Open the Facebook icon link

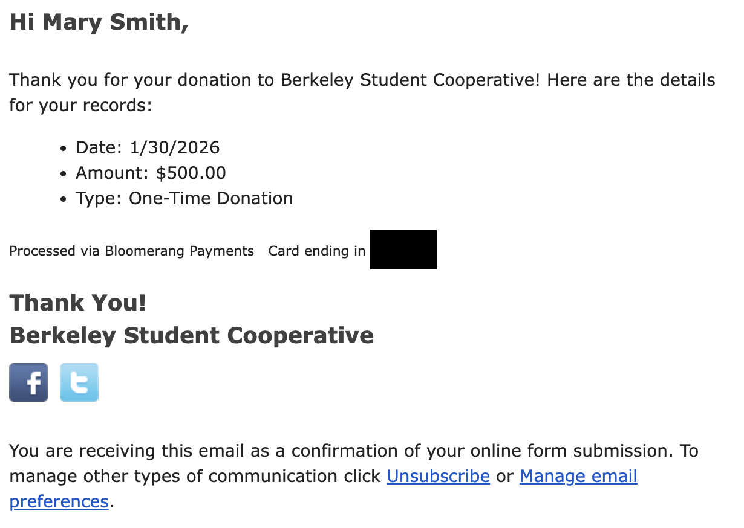point(28,382)
